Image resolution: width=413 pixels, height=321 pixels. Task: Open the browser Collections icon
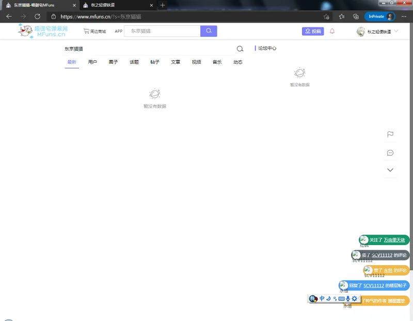tap(356, 17)
